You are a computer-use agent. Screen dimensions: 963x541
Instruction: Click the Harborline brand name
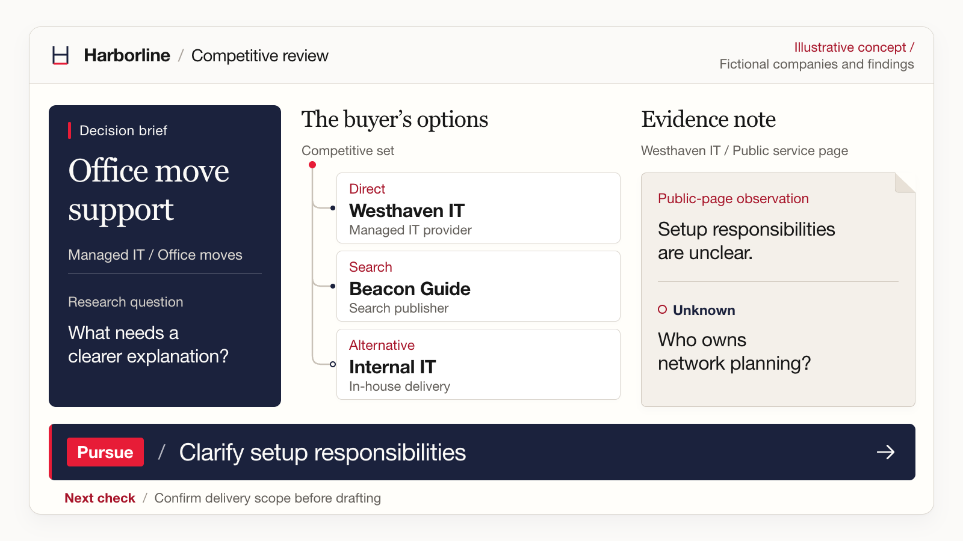pyautogui.click(x=127, y=55)
